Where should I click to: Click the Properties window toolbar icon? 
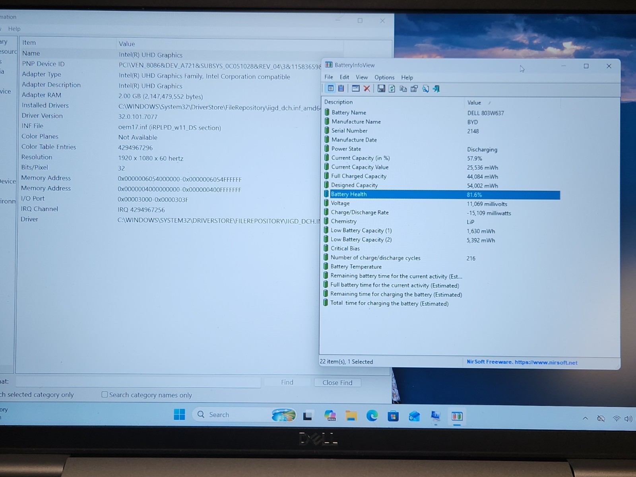click(x=356, y=89)
